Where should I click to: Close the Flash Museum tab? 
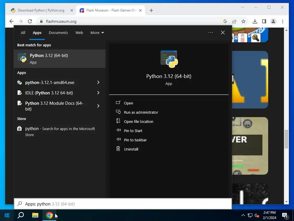(x=140, y=10)
